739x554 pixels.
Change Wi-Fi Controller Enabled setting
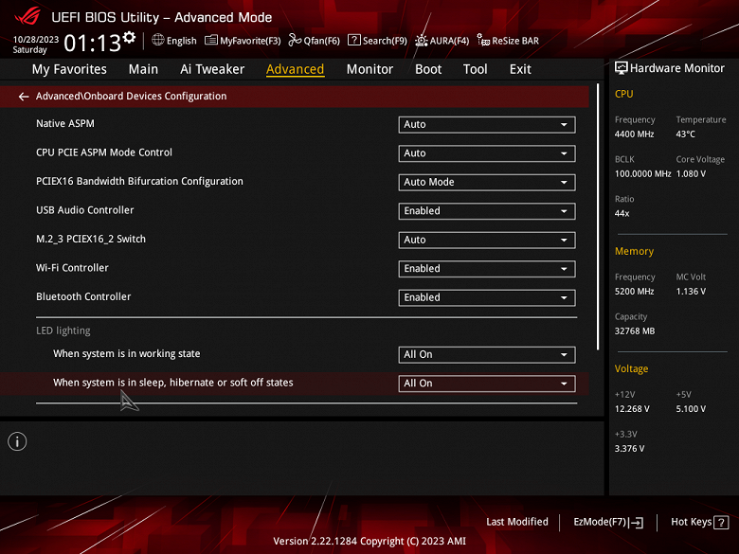[x=487, y=269]
